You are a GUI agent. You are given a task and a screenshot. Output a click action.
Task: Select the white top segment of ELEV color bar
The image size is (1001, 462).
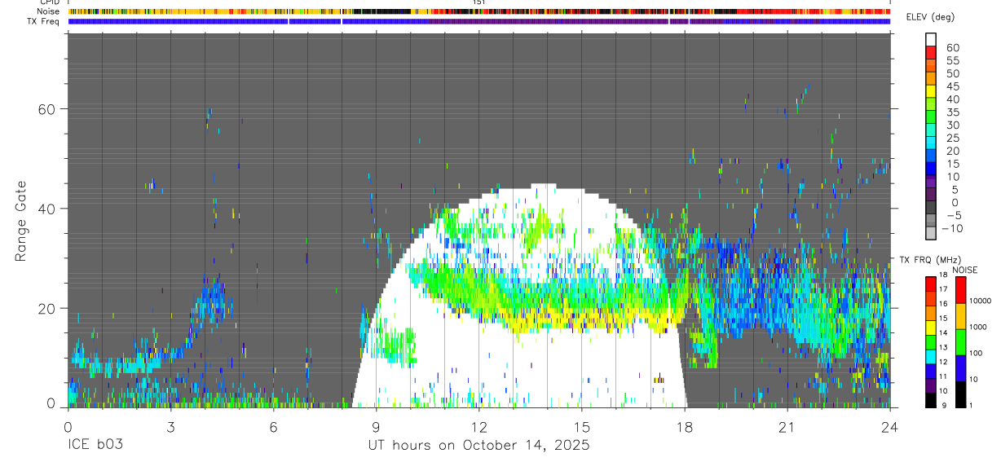click(x=931, y=39)
